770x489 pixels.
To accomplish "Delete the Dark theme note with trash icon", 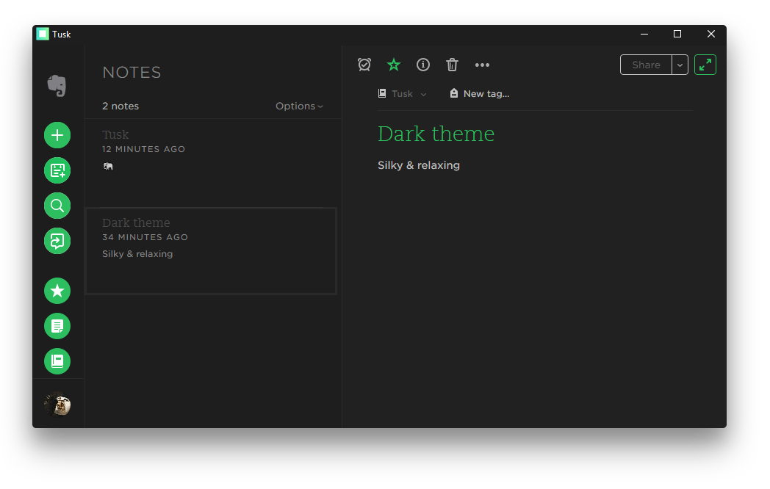I will 452,65.
